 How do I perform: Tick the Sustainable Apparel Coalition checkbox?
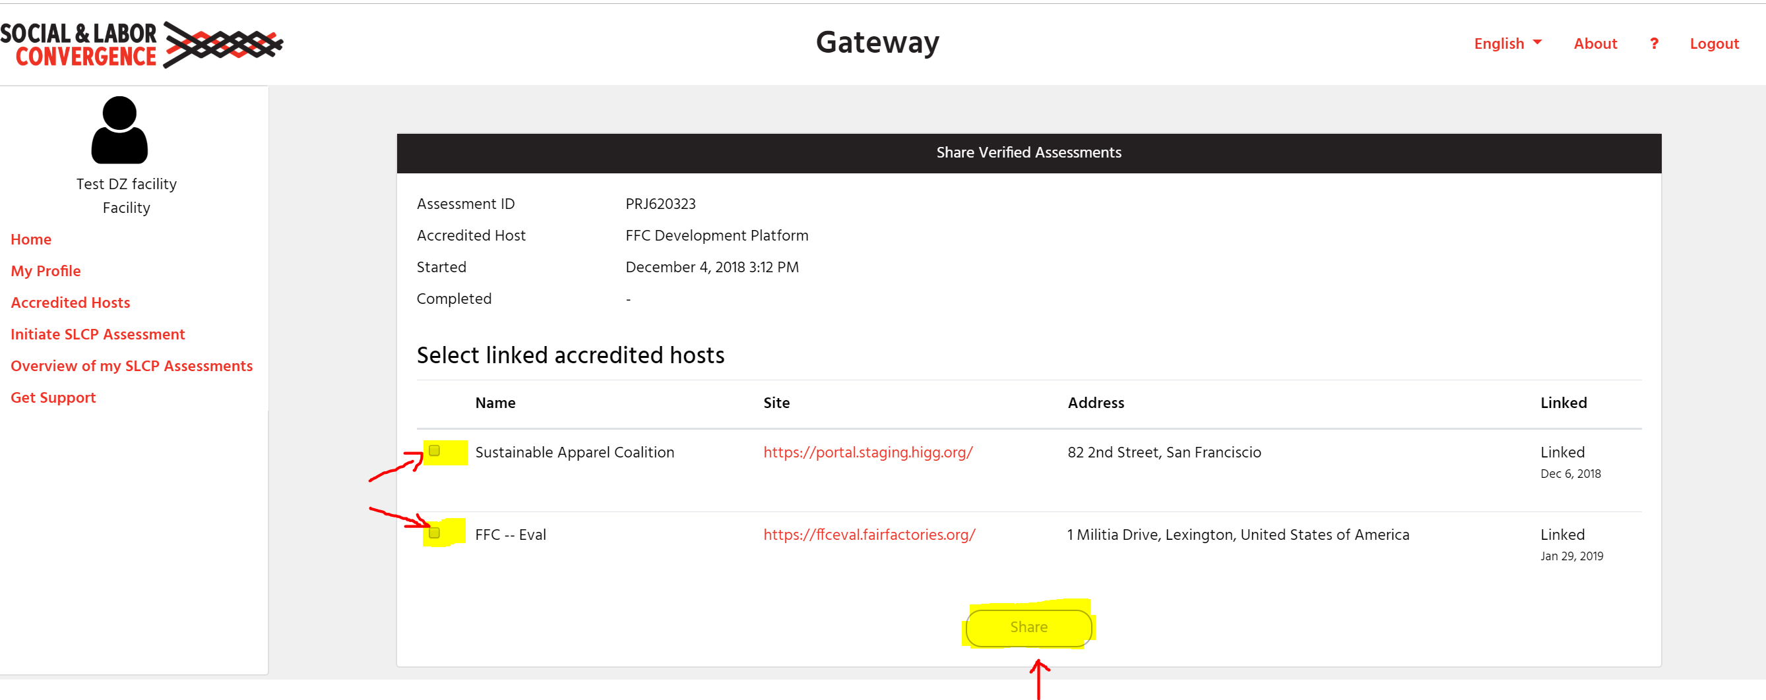pyautogui.click(x=434, y=451)
